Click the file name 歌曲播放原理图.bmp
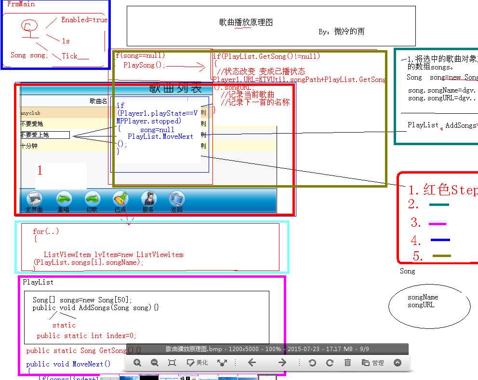This screenshot has height=380, width=478. pos(194,349)
